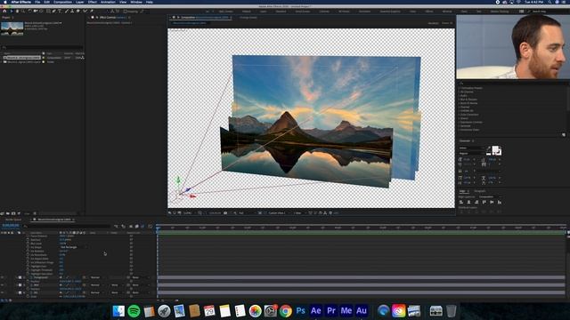Toggle the Highlight Gain stopwatch
Screen dimensions: 570x320
[x=28, y=267]
